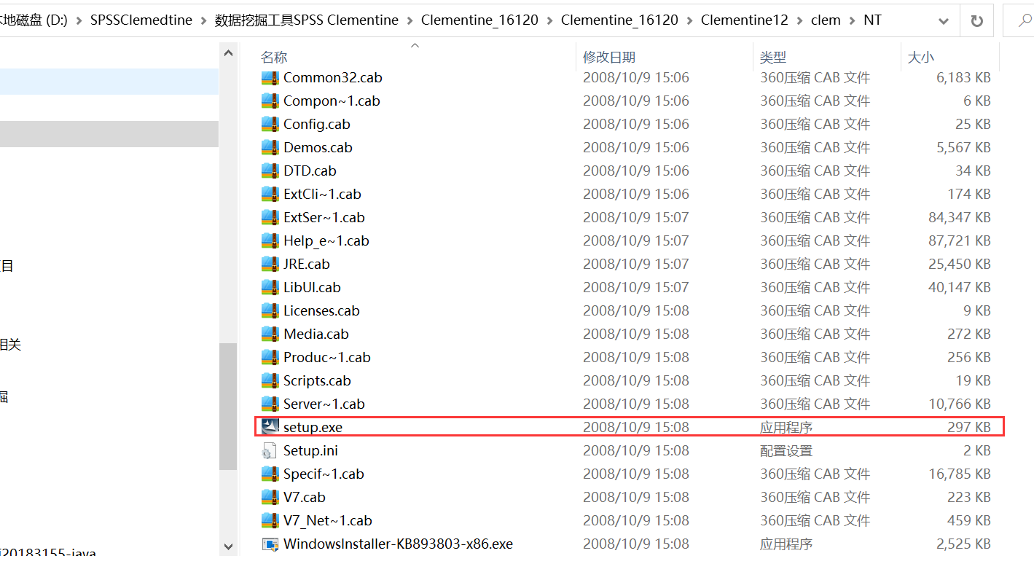The height and width of the screenshot is (564, 1034).
Task: Select the JRE.cab file icon
Action: click(270, 264)
